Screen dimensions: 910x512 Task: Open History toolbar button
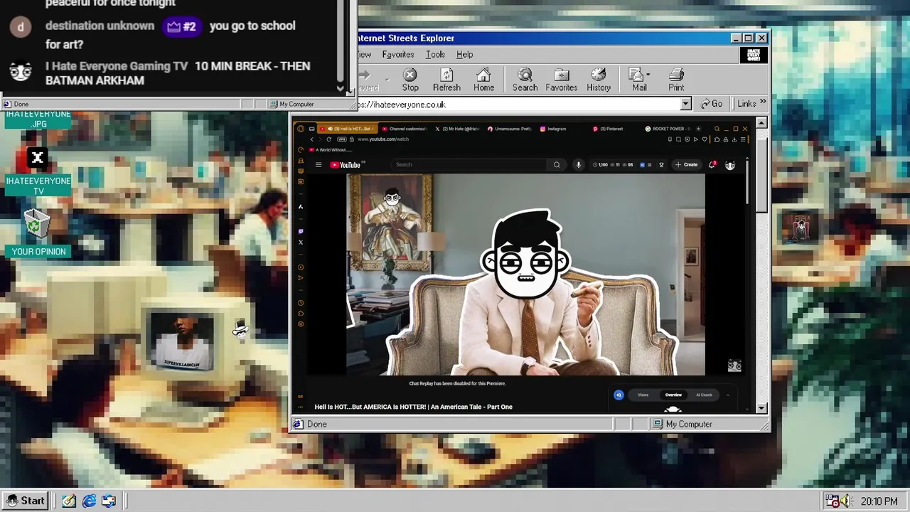(599, 80)
